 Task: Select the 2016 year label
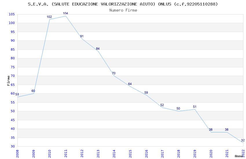(146, 154)
